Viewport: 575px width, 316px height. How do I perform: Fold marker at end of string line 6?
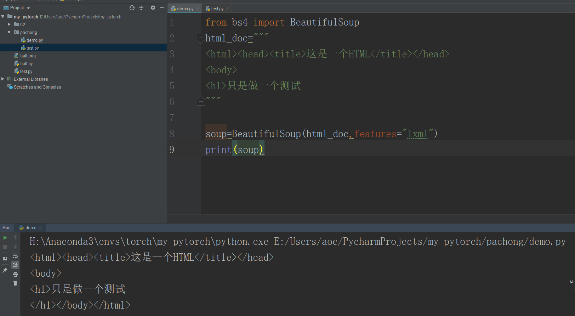tap(200, 101)
